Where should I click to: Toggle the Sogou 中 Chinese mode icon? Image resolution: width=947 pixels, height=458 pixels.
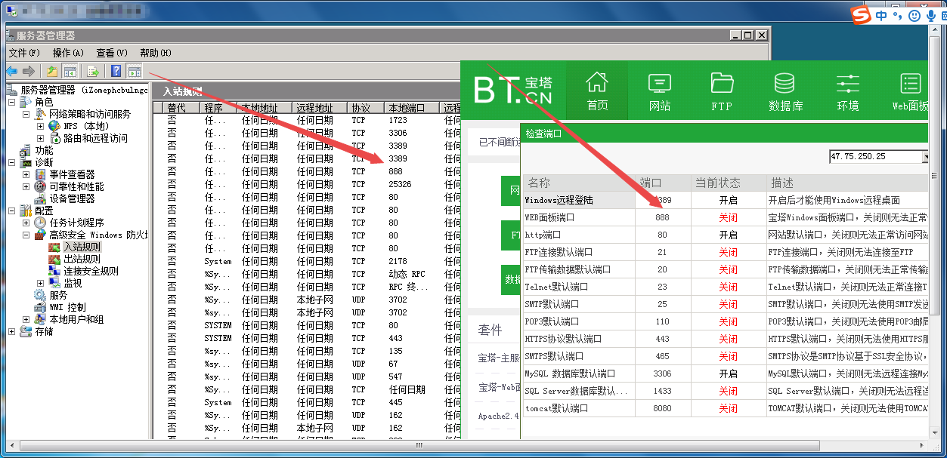click(x=882, y=16)
